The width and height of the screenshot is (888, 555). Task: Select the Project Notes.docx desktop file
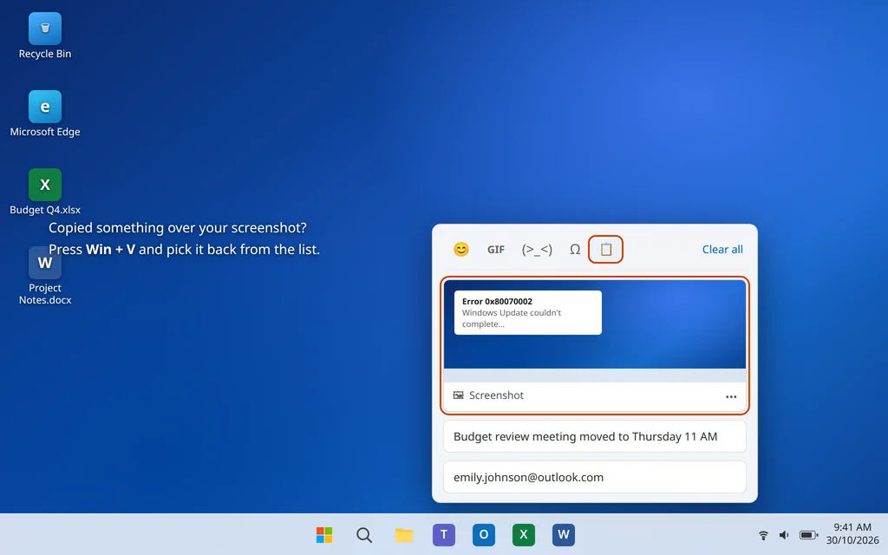pos(45,277)
